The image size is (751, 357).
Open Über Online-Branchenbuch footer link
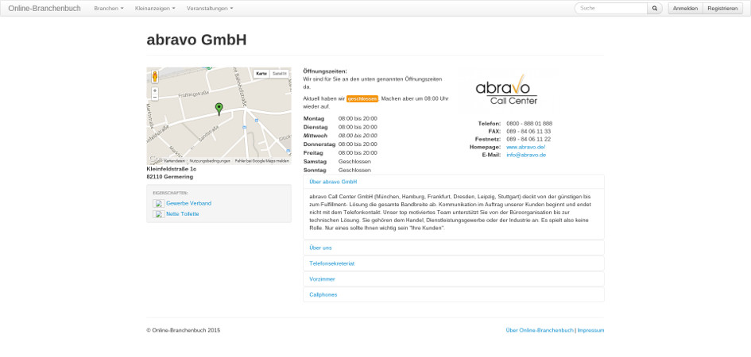540,330
